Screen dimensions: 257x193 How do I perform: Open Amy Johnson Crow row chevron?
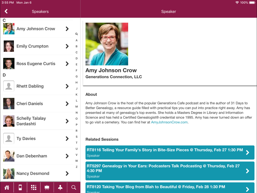(67, 29)
